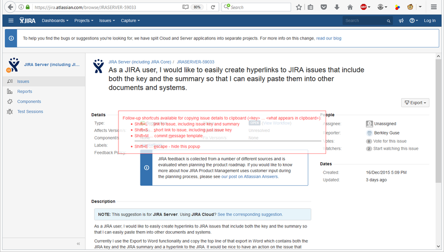This screenshot has width=444, height=252.
Task: Click the JIRA search magnifier icon
Action: pos(389,21)
